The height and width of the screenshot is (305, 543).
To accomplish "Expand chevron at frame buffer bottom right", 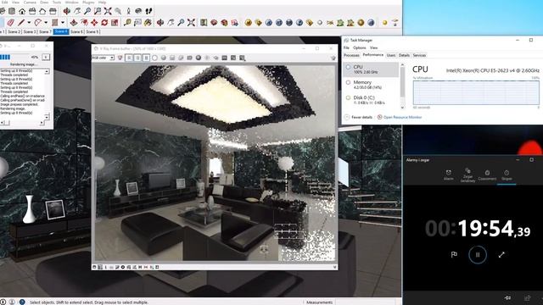I will 334,267.
